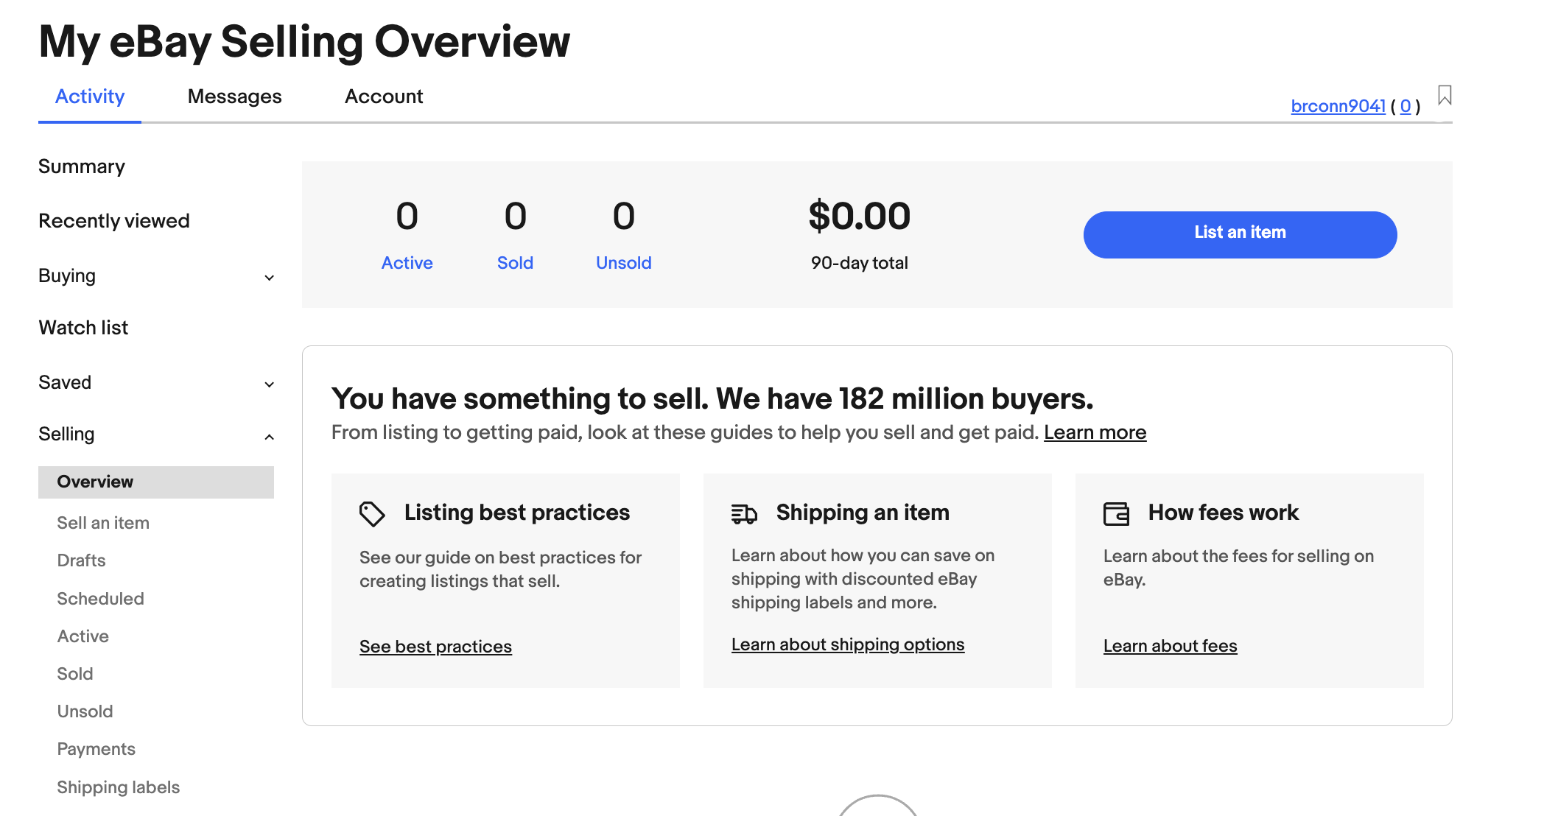Viewport: 1544px width, 816px height.
Task: Open Unsold in the Selling sidebar
Action: point(85,711)
